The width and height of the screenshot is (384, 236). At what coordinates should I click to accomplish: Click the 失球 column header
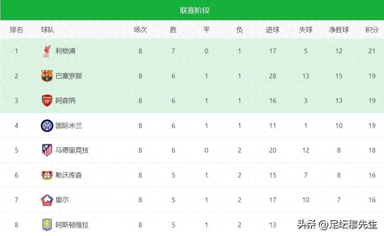[306, 30]
